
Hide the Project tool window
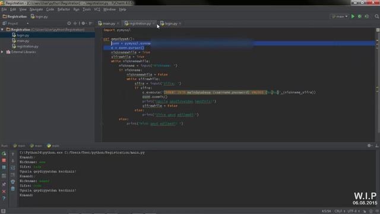click(91, 23)
